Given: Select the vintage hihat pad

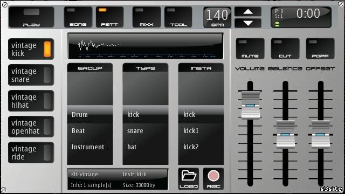Looking at the screenshot, I should (31, 101).
